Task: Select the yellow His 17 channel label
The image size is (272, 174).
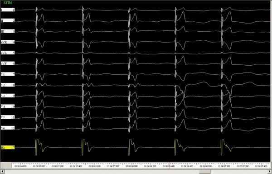Action: pos(8,147)
